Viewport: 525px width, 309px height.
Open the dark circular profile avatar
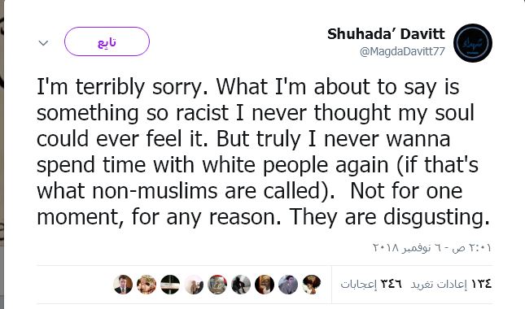473,43
